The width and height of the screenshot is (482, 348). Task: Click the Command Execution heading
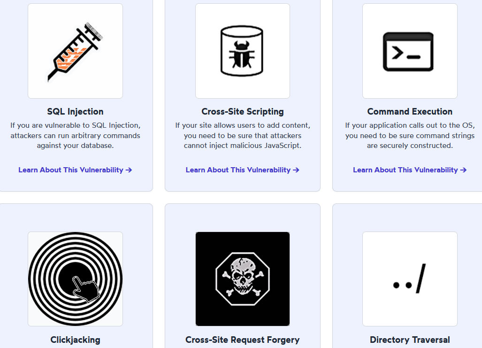[x=410, y=111]
